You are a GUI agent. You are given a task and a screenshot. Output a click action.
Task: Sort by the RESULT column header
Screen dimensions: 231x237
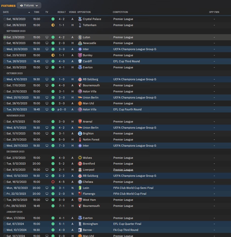(62, 12)
